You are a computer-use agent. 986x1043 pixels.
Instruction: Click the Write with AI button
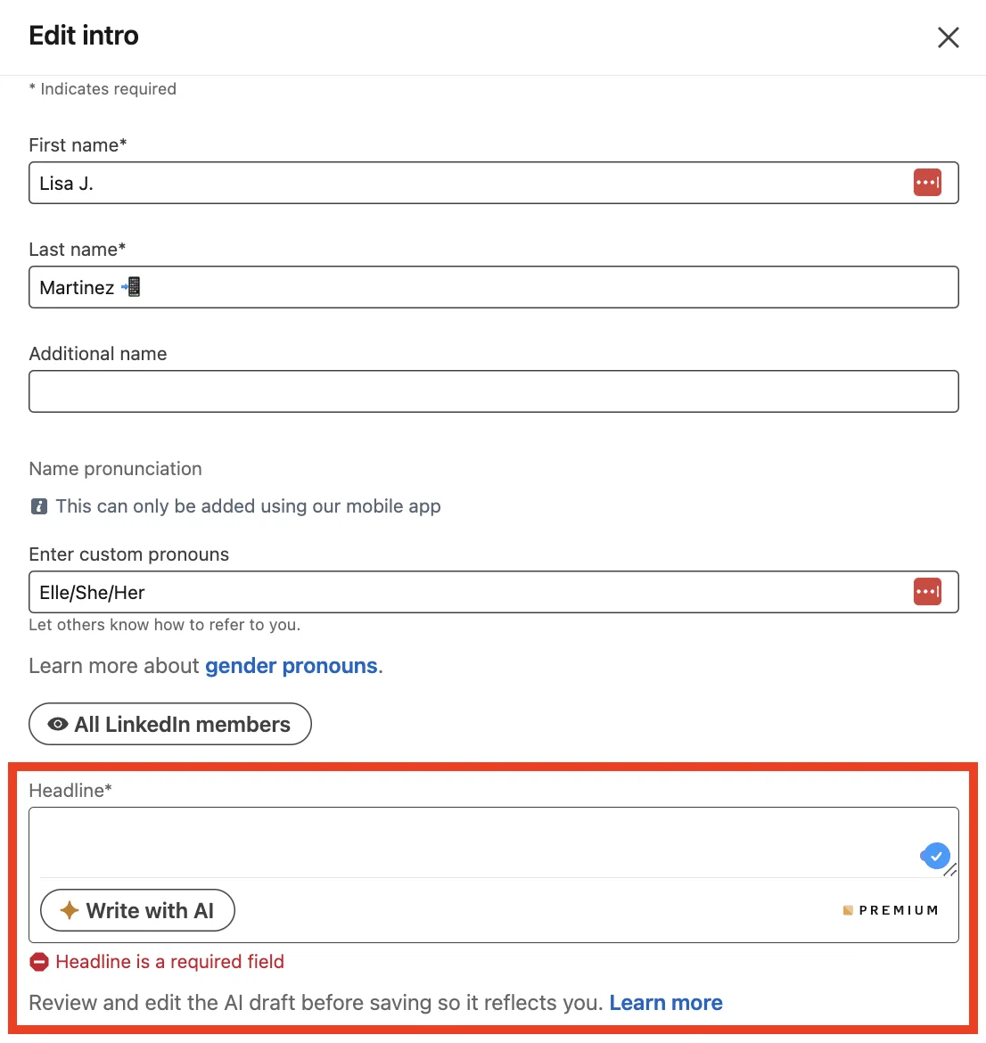[x=137, y=910]
